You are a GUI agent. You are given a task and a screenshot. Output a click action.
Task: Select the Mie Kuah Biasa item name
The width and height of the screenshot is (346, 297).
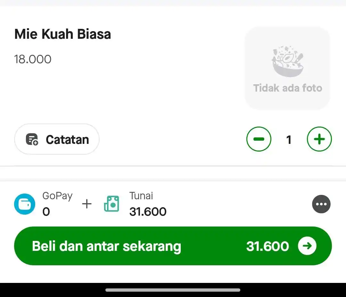(x=62, y=34)
